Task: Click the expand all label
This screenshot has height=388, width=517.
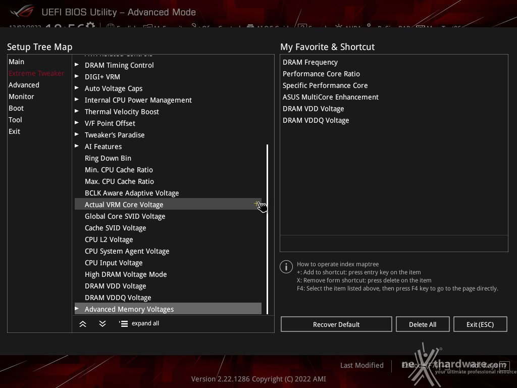Action: (145, 323)
